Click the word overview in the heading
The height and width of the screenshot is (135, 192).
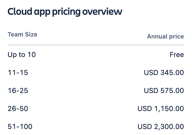click(x=102, y=12)
